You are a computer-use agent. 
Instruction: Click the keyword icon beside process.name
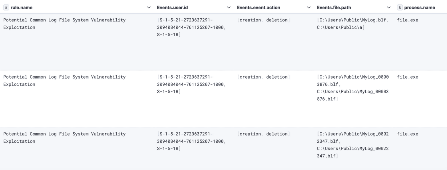click(400, 7)
